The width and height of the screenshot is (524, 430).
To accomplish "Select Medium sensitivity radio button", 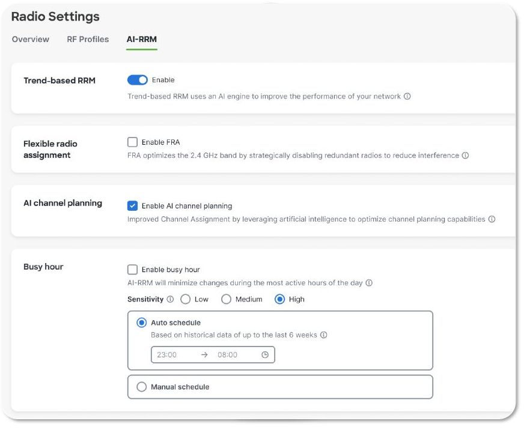I will tap(227, 299).
